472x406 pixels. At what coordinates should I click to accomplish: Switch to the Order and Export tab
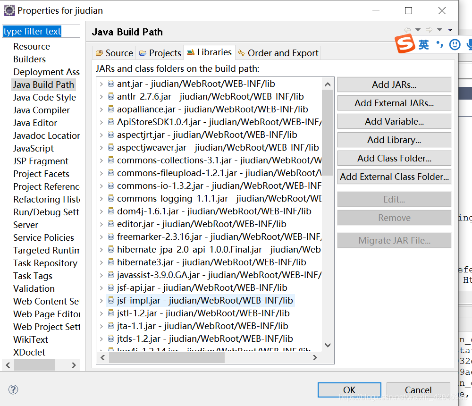[x=278, y=52]
